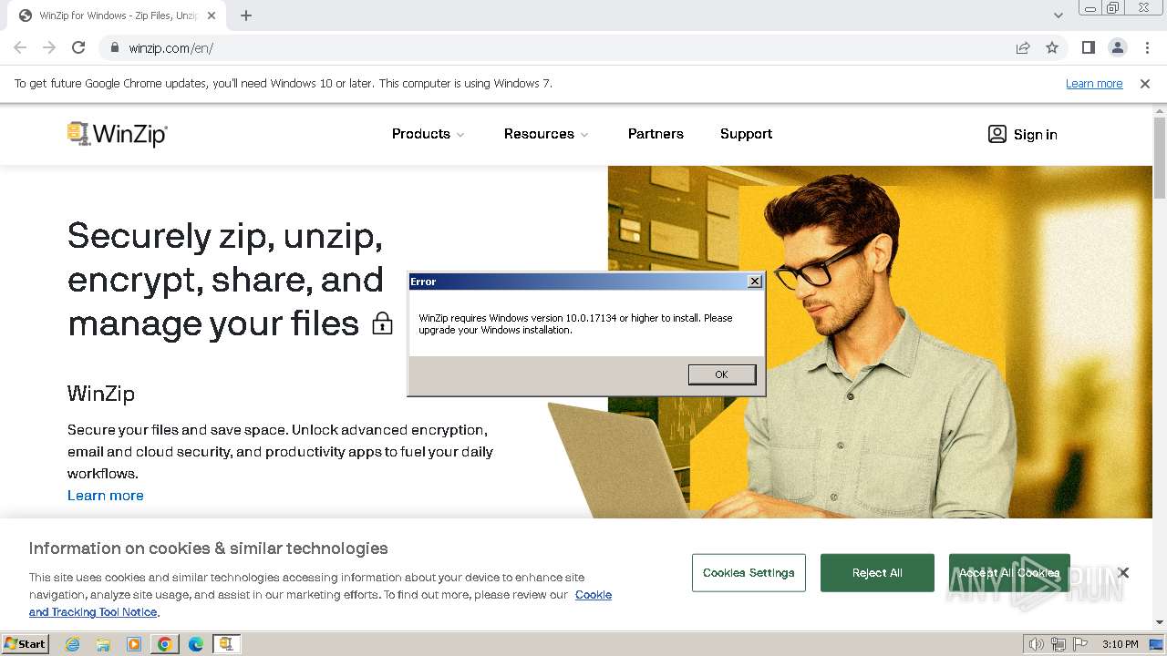Open Action Center flag tray icon

point(1080,644)
